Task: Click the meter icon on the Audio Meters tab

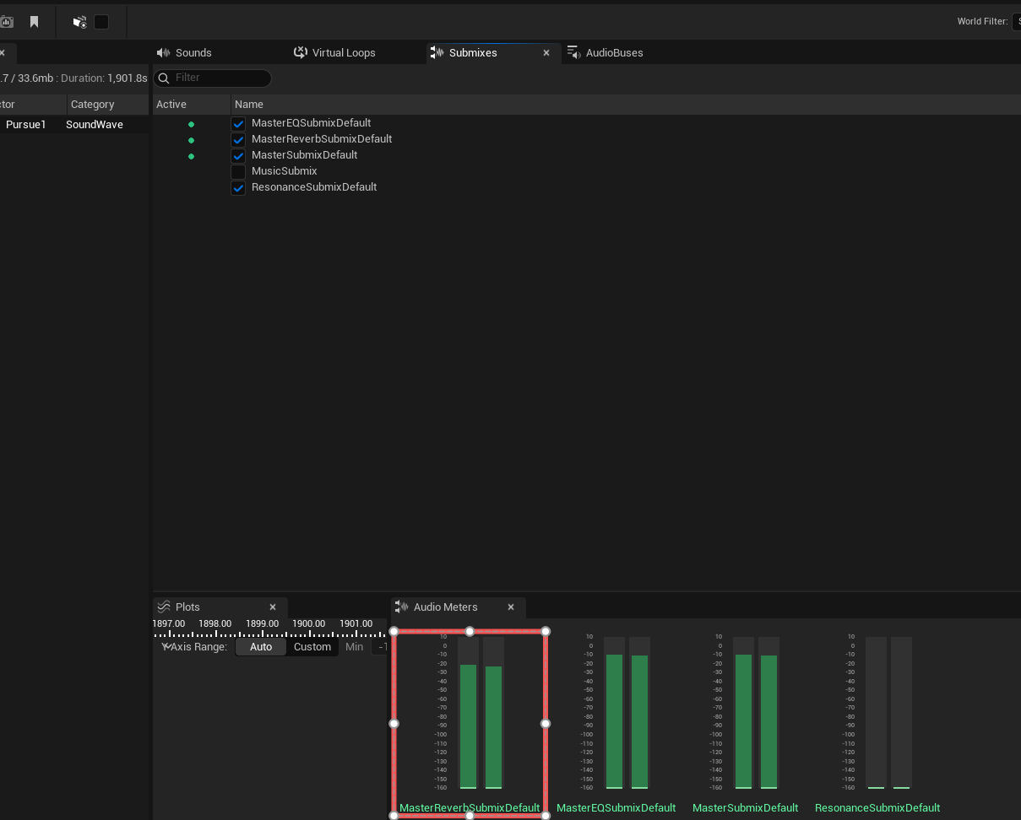Action: pos(400,607)
